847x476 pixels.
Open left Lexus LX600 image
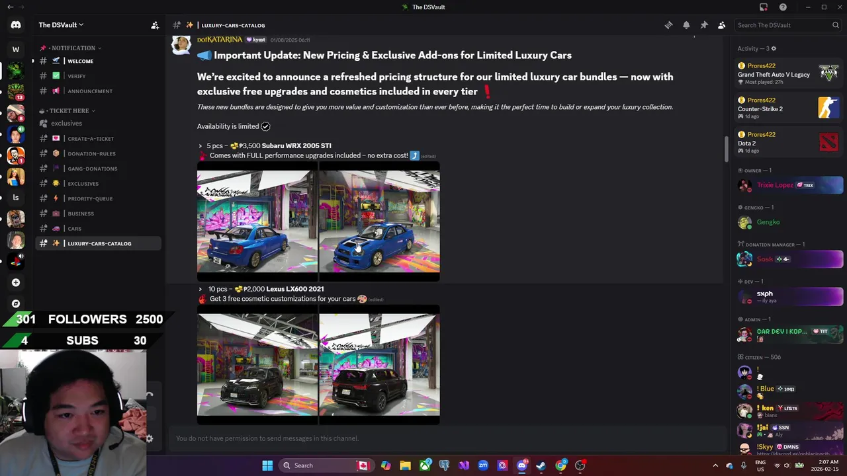click(x=257, y=365)
